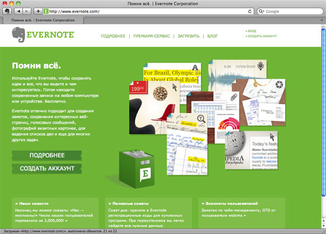
Task: Click the microphone icon on audio note
Action: [261, 66]
